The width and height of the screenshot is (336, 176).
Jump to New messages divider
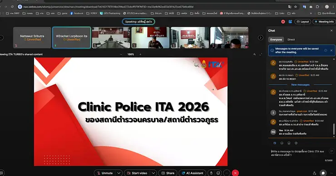[300, 85]
